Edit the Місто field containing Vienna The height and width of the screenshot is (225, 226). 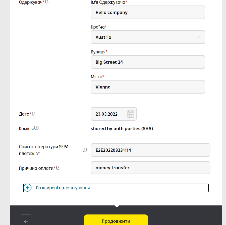[x=148, y=87]
